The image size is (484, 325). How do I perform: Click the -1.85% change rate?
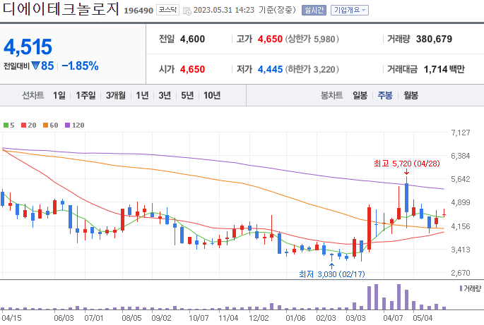pos(80,66)
